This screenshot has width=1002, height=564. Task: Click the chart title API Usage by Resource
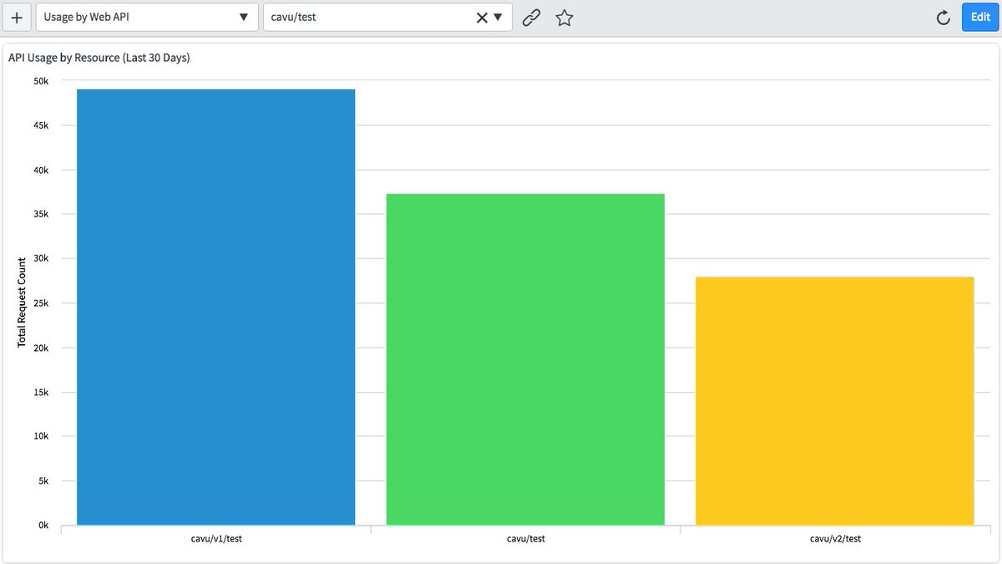click(99, 58)
